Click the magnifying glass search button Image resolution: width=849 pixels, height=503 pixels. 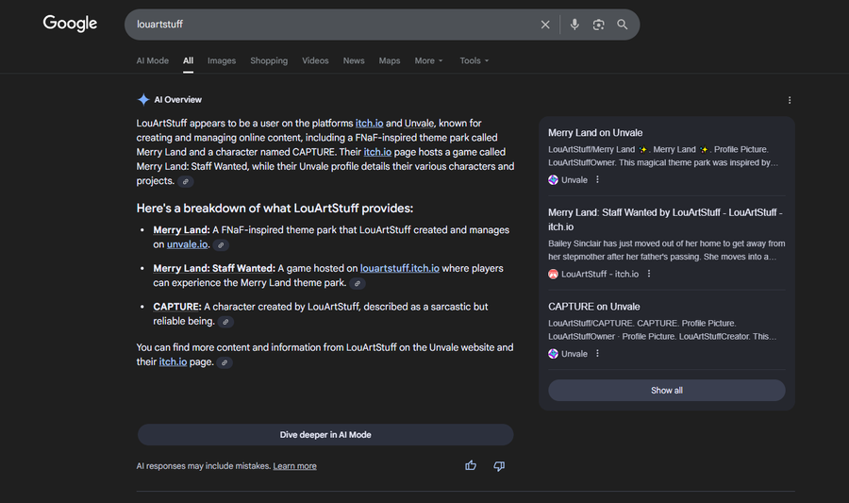[x=623, y=25]
